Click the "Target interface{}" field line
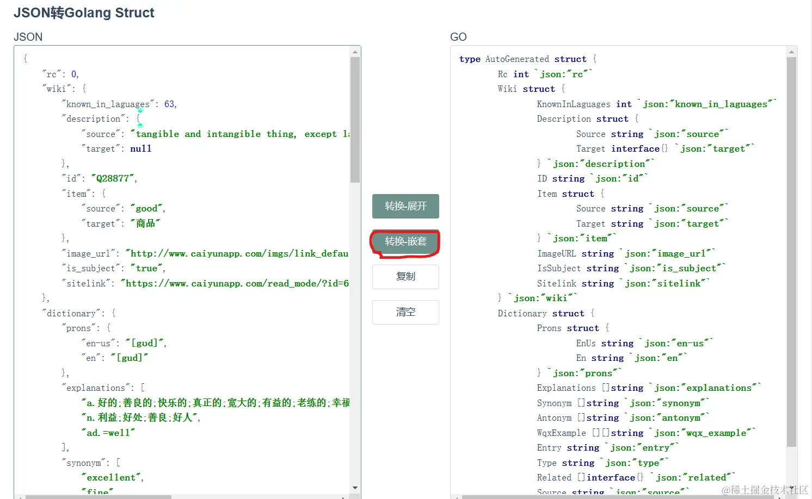 [666, 148]
